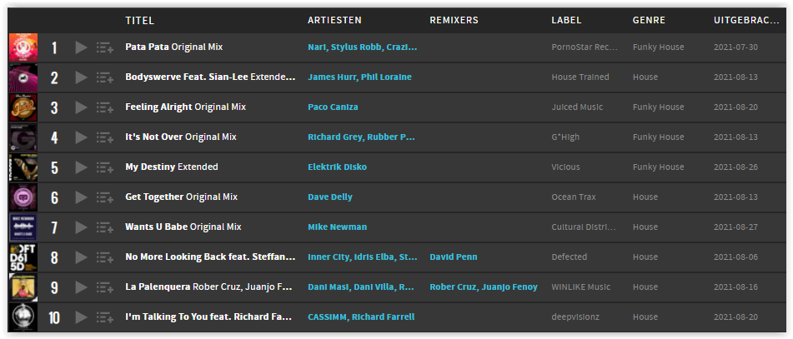The width and height of the screenshot is (793, 339).
Task: Sort by the TITEL column header
Action: [x=139, y=21]
